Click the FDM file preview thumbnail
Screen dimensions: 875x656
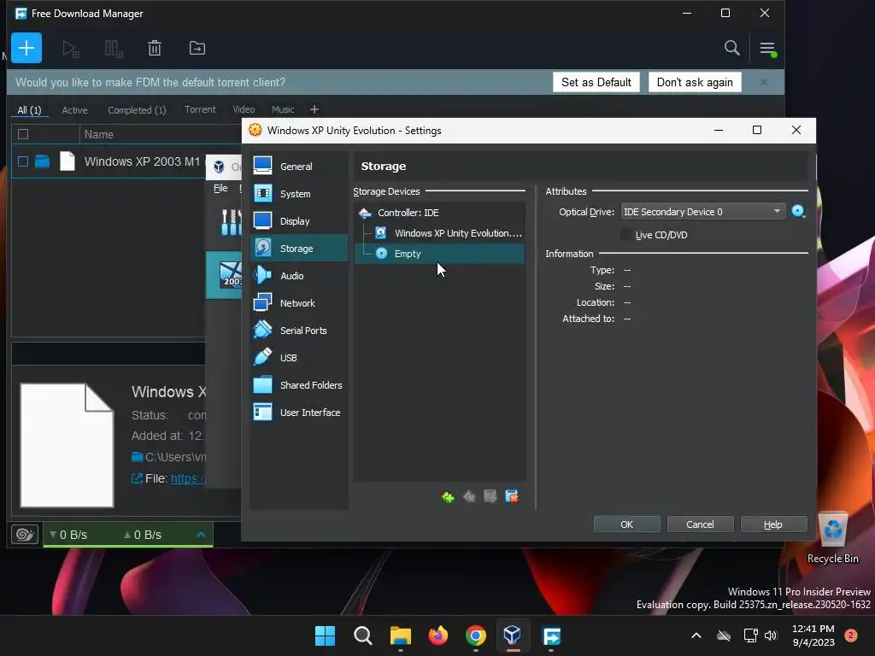tap(67, 445)
